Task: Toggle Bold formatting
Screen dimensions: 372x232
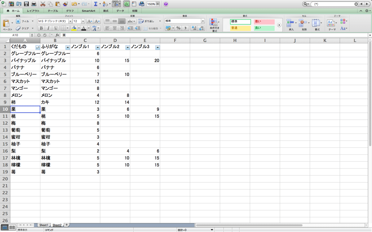Action: tap(41, 28)
